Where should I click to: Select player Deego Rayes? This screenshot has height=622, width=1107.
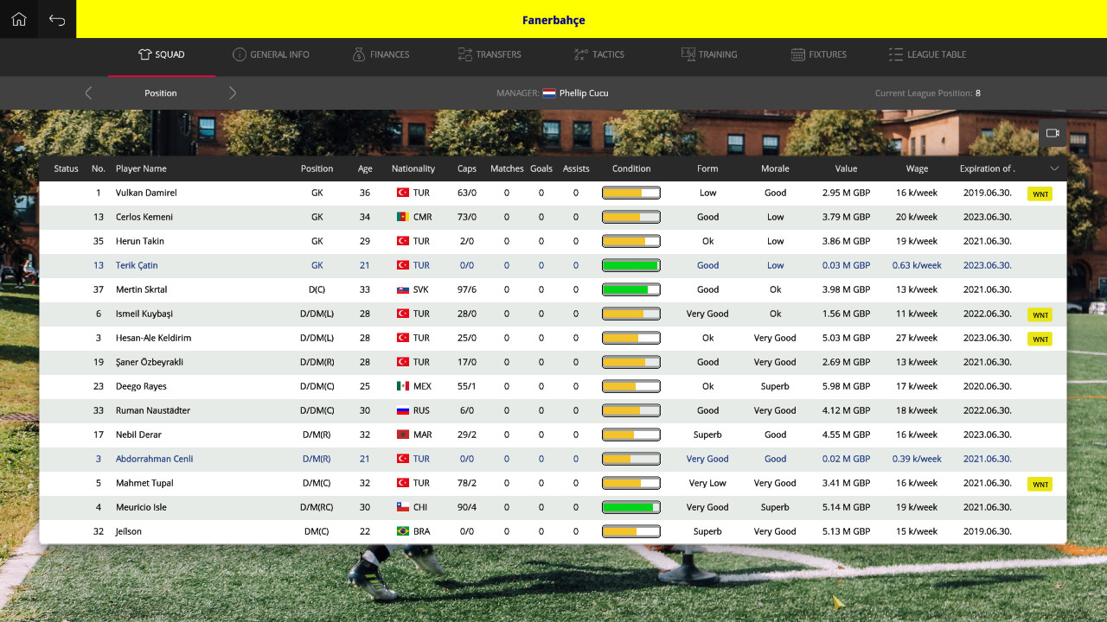click(x=141, y=386)
